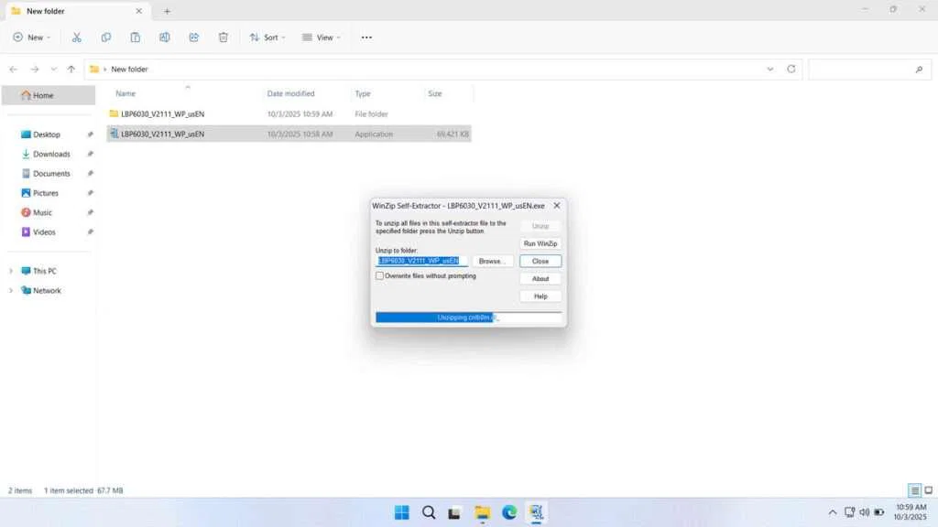938x527 pixels.
Task: Expand the Network tree node
Action: pos(11,291)
